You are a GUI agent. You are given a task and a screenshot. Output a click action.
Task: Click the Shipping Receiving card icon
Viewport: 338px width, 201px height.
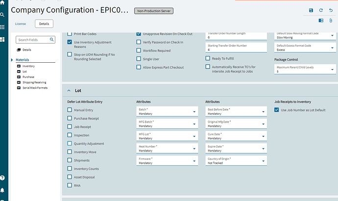click(x=19, y=82)
